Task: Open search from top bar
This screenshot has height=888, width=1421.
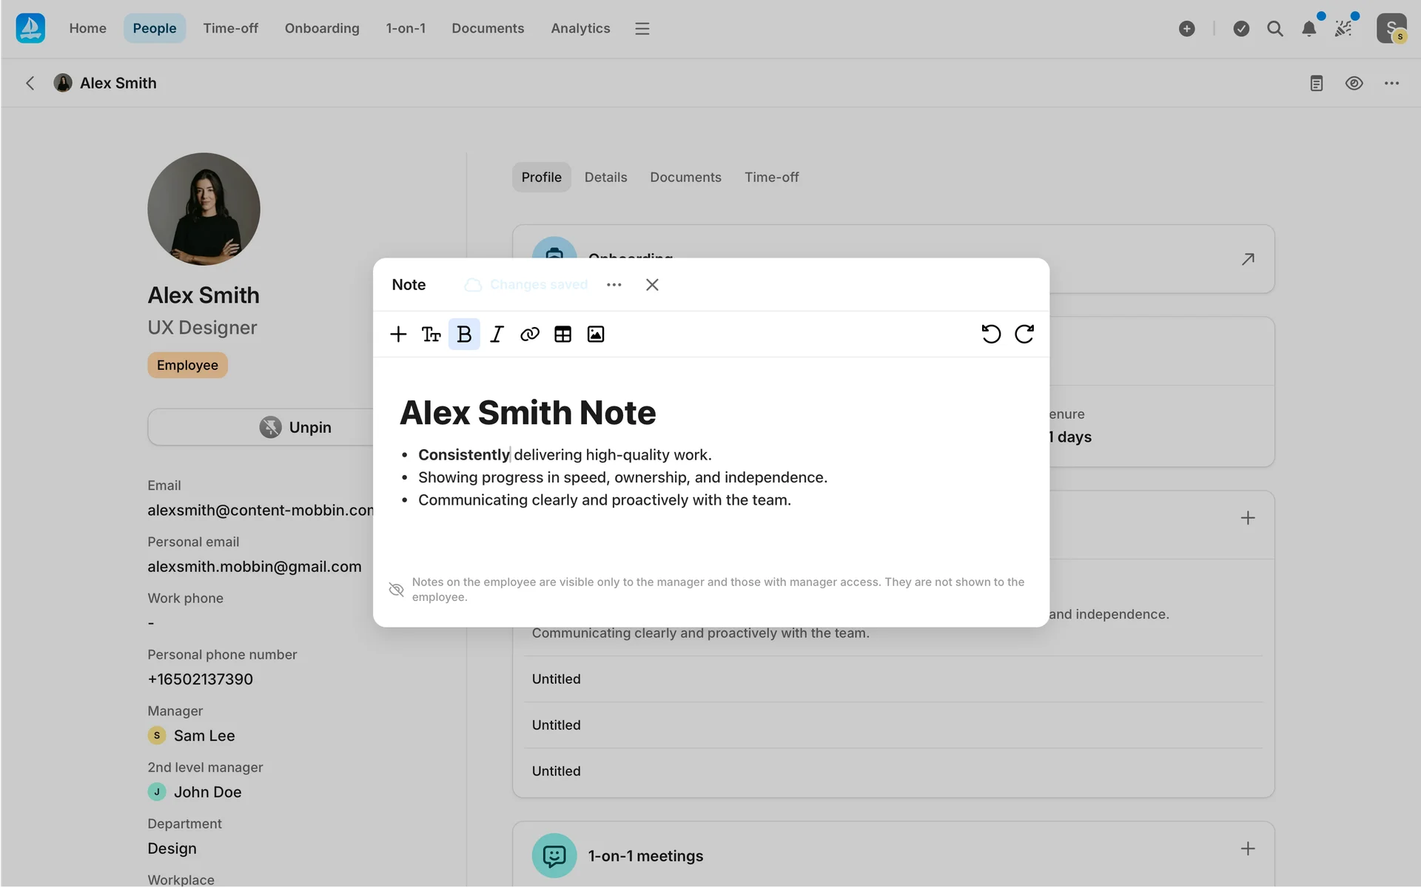Action: coord(1274,29)
